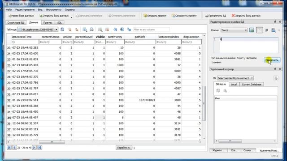Screen dimensions: 287x161
Task: Select pathInfo cell 1073741823
Action: click(140, 100)
